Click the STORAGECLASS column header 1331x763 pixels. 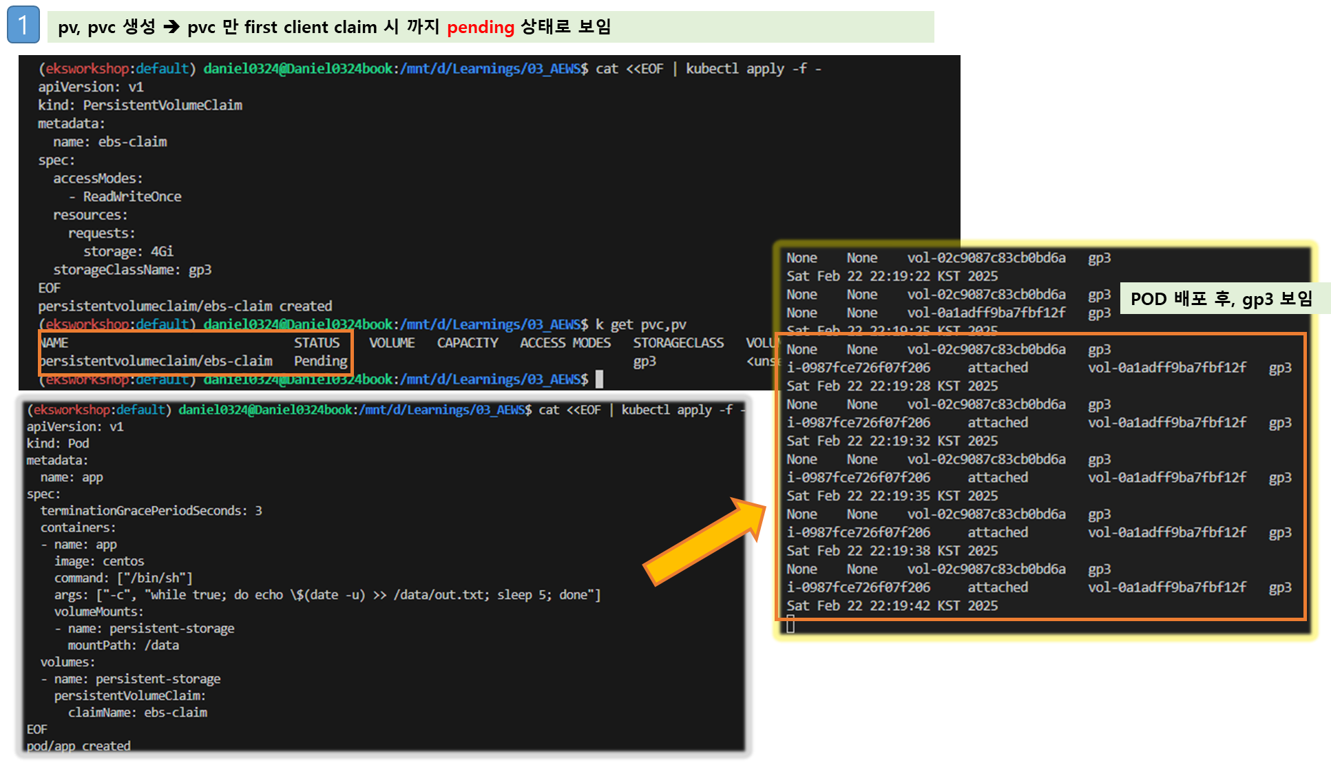click(678, 342)
